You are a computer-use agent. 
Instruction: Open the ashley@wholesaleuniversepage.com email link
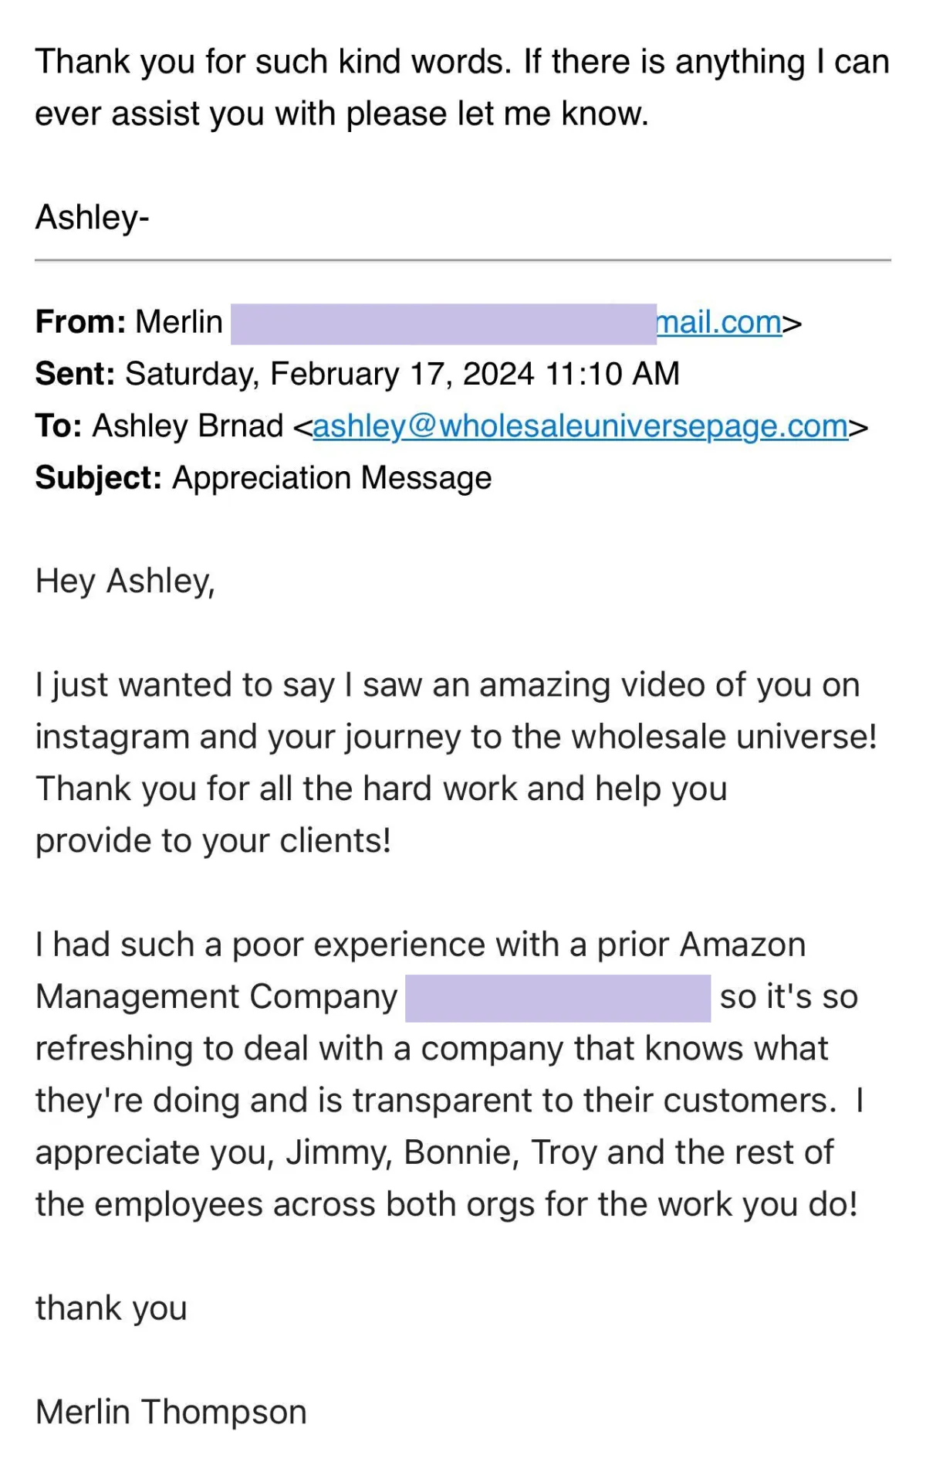point(580,426)
